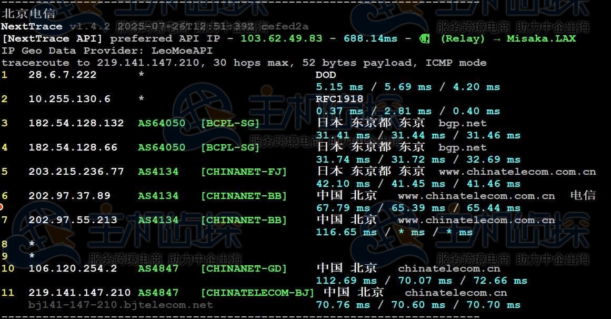Open the bgp.net domain on hop 3
Image resolution: width=611 pixels, height=319 pixels.
point(462,123)
